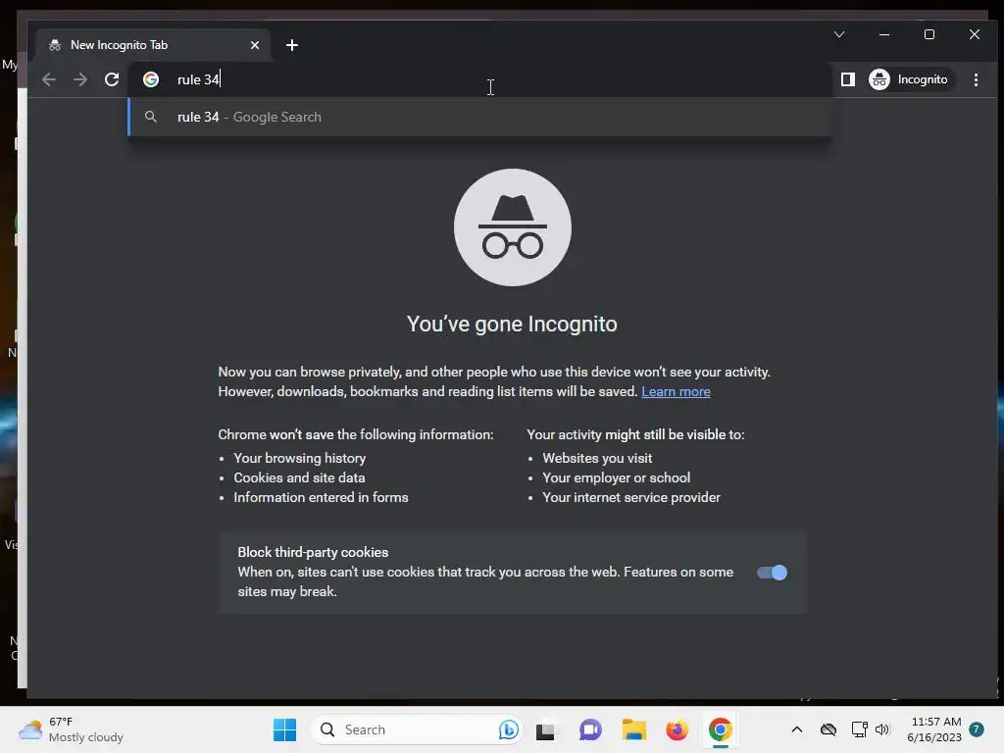Click the forward navigation arrow
This screenshot has height=753, width=1004.
pyautogui.click(x=80, y=79)
